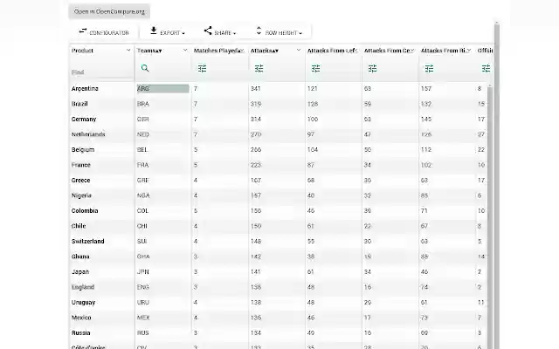Click the Share icon
Screen dimensions: 559x349
point(208,31)
